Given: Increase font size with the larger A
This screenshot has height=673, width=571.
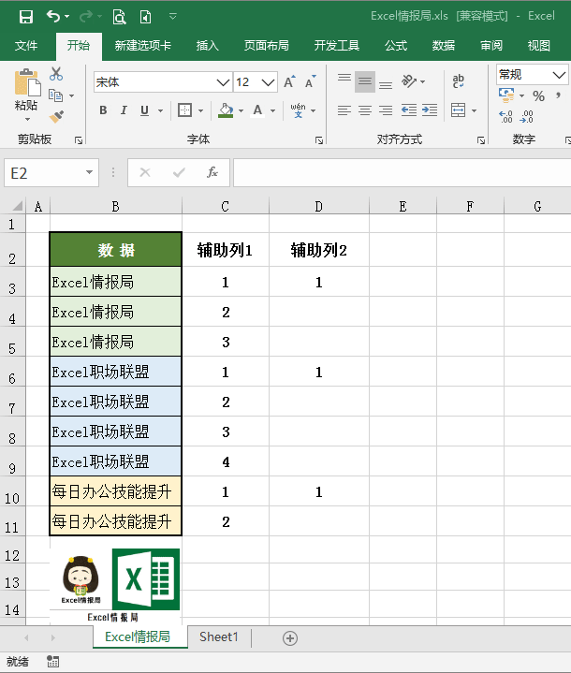Looking at the screenshot, I should pos(290,81).
